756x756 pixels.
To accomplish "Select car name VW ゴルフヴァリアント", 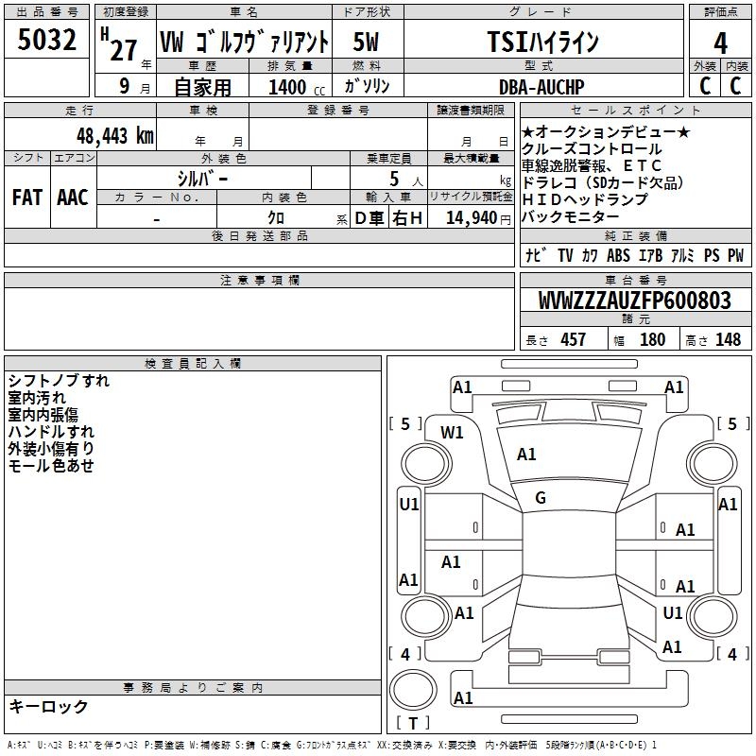I will coord(244,42).
